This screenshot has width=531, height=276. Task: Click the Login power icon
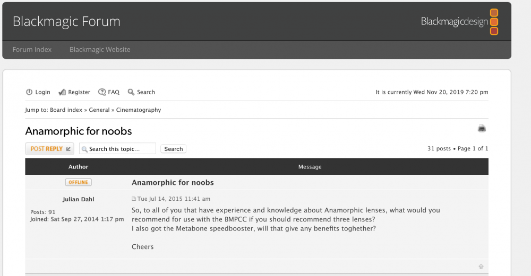point(29,92)
